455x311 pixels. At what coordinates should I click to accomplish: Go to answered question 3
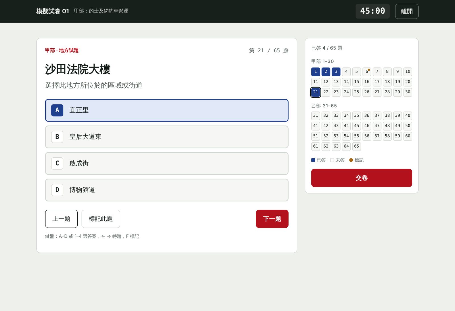336,71
